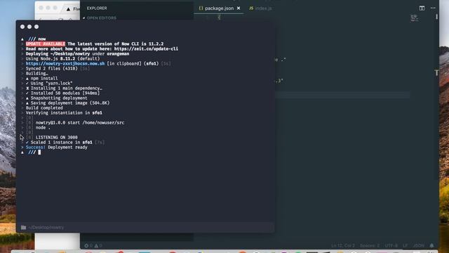Select language mode JSON in status bar
The height and width of the screenshot is (253, 449).
(x=418, y=245)
